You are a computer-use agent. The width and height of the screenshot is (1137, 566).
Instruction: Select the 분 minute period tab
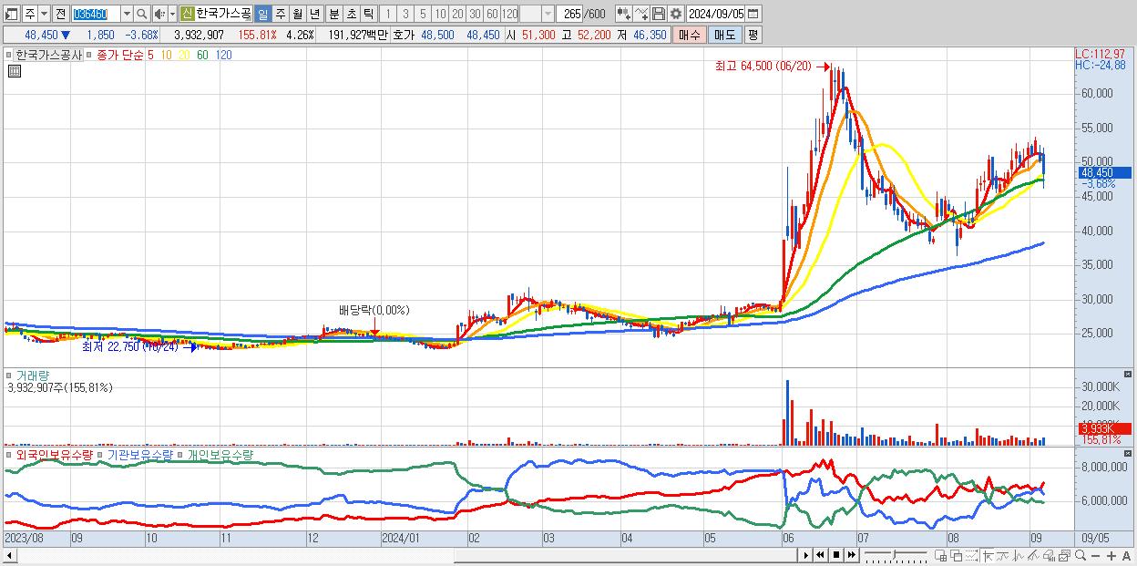(333, 14)
